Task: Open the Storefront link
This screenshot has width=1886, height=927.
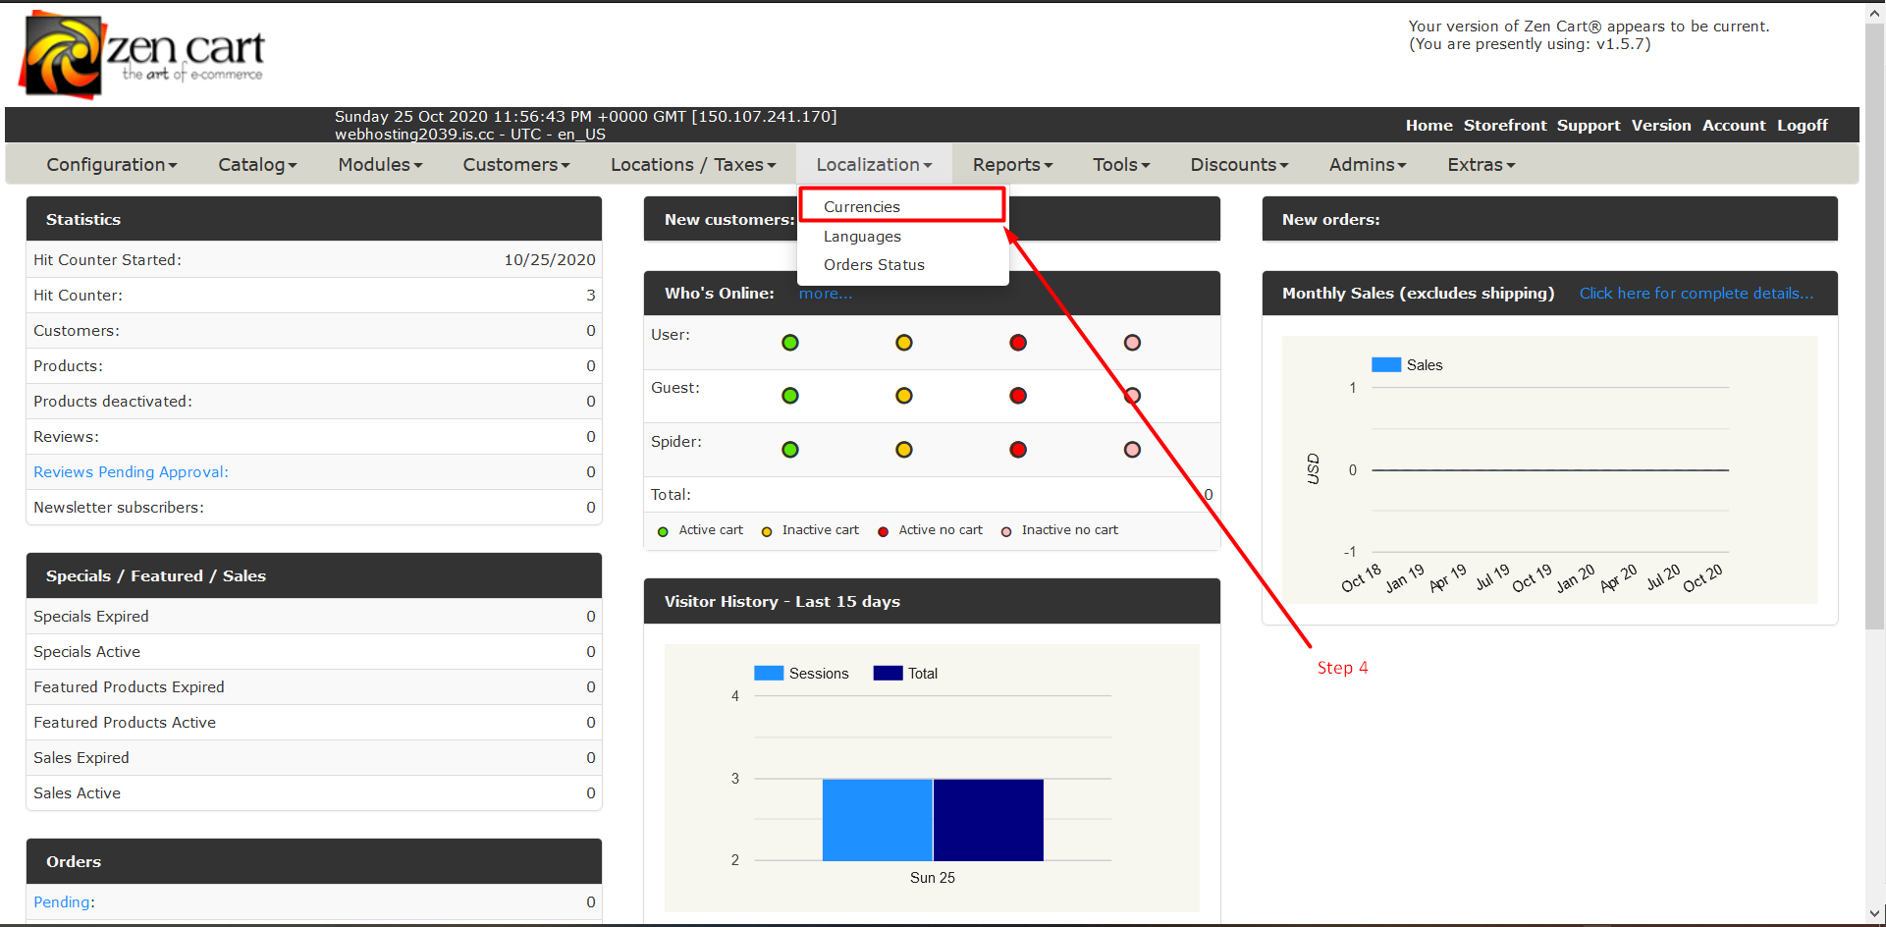Action: coord(1504,126)
